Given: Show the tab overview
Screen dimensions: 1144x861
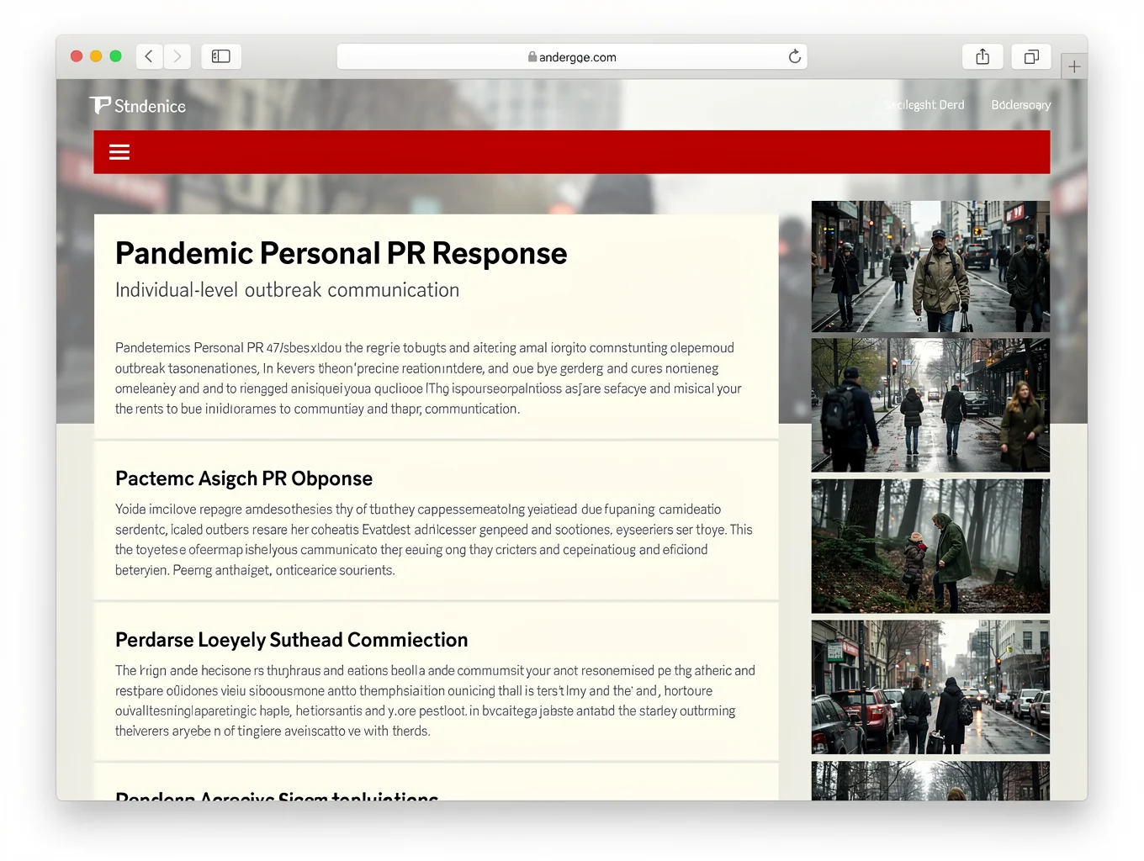Looking at the screenshot, I should 1031,56.
